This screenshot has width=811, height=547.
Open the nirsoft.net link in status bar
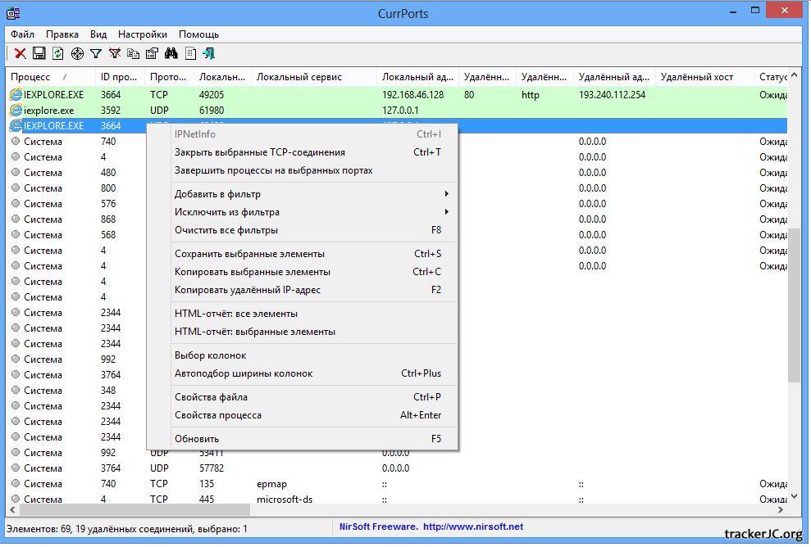click(x=473, y=527)
